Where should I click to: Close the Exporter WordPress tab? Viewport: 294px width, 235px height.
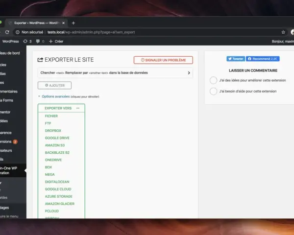click(x=63, y=23)
